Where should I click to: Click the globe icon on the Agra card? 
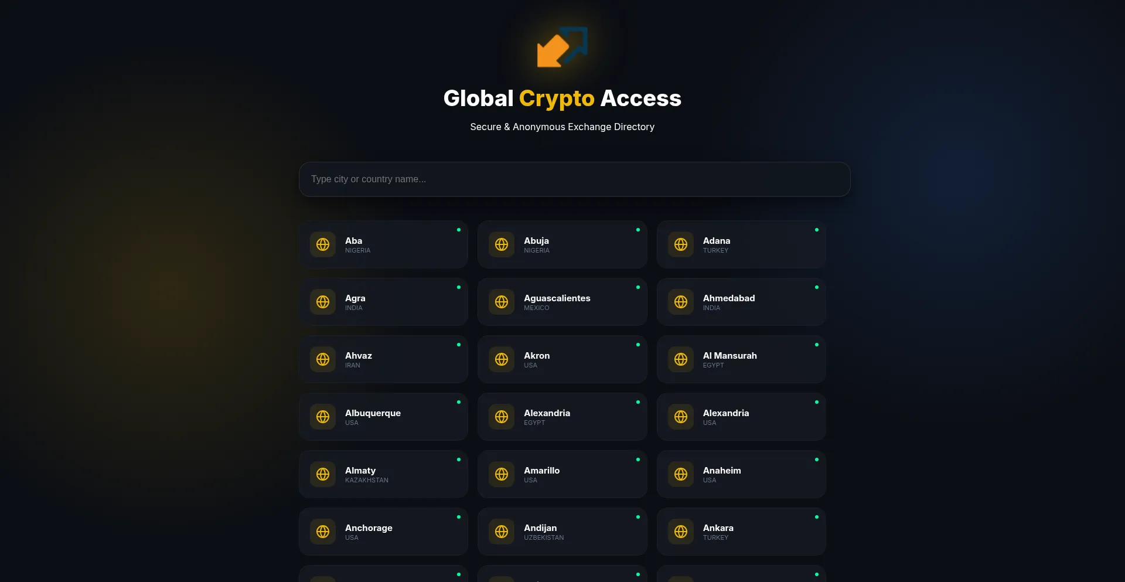tap(323, 302)
